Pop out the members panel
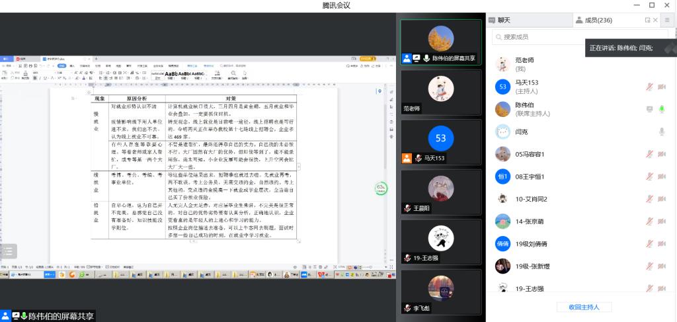 pyautogui.click(x=647, y=20)
